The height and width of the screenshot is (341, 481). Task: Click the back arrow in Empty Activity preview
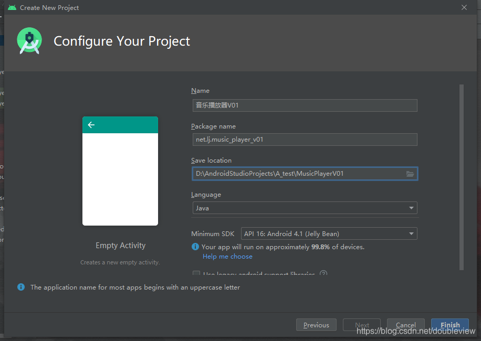click(x=91, y=125)
